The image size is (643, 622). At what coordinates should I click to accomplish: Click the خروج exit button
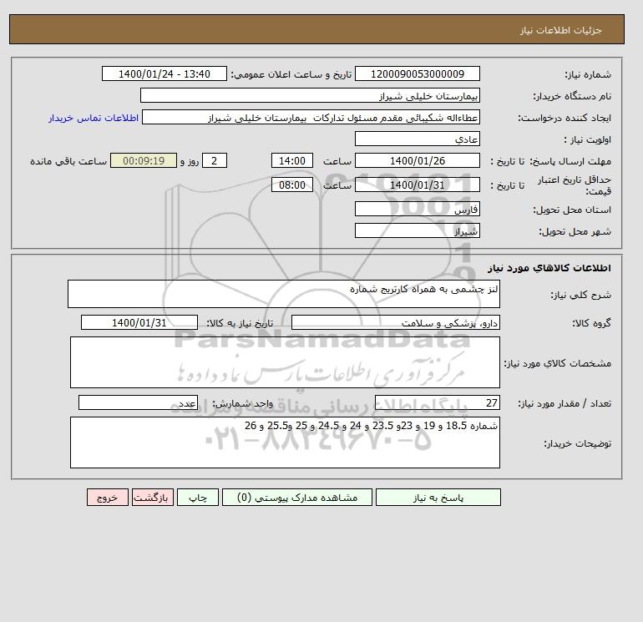[x=108, y=498]
